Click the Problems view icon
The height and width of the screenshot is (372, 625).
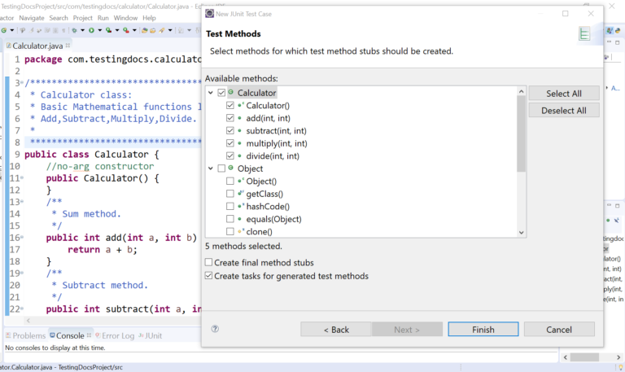(7, 335)
